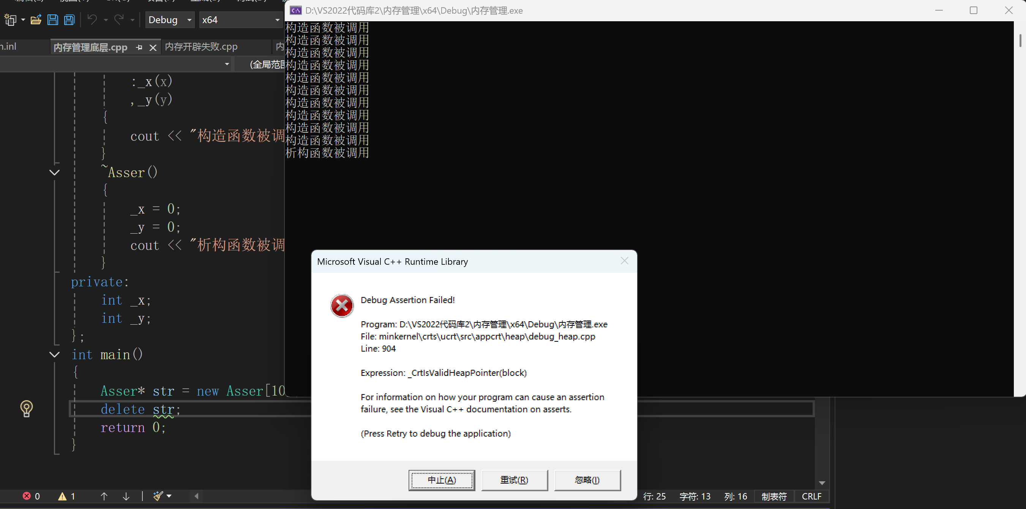1026x509 pixels.
Task: Switch to the 内存开辟失败.cpp tab
Action: [201, 47]
